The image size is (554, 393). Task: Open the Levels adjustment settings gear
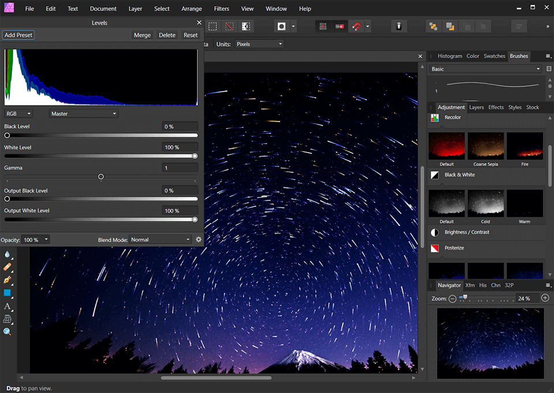click(199, 239)
